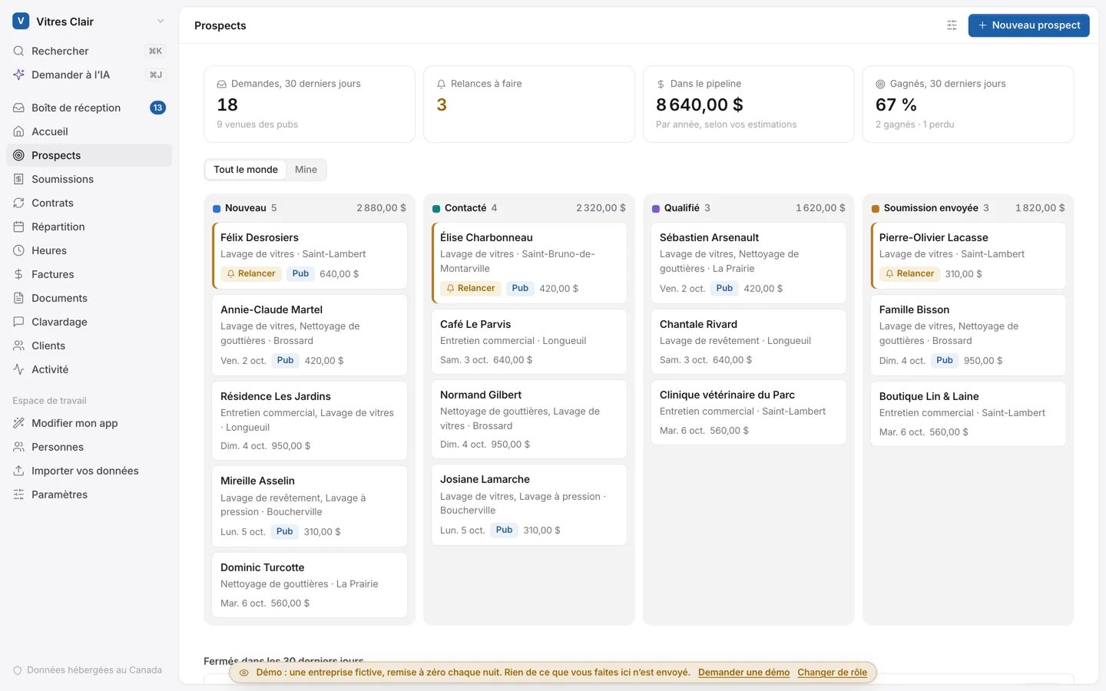Viewport: 1106px width, 691px height.
Task: Click the purple Qualifié column color dot
Action: [x=656, y=209]
